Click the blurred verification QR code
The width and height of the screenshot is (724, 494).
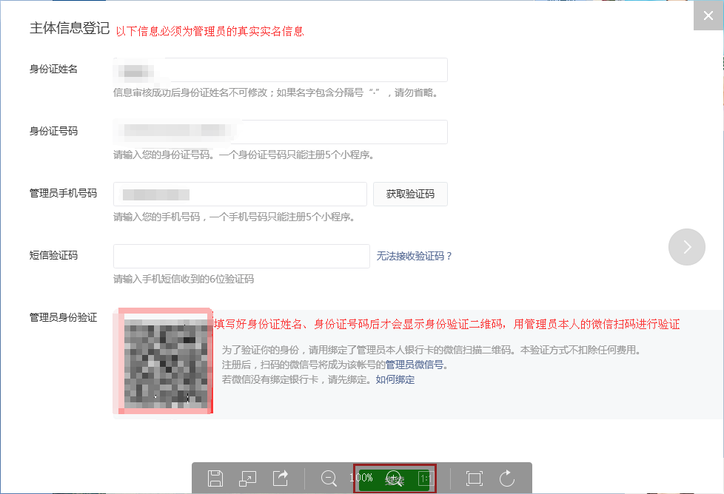[162, 361]
